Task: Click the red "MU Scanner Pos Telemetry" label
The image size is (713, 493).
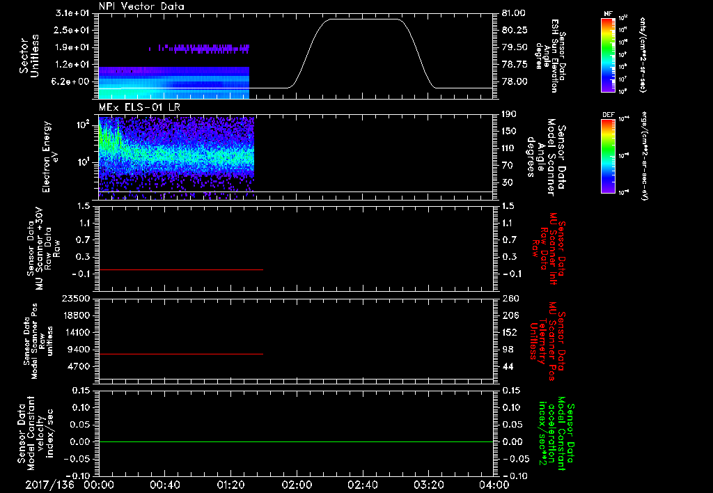Action: [x=548, y=341]
